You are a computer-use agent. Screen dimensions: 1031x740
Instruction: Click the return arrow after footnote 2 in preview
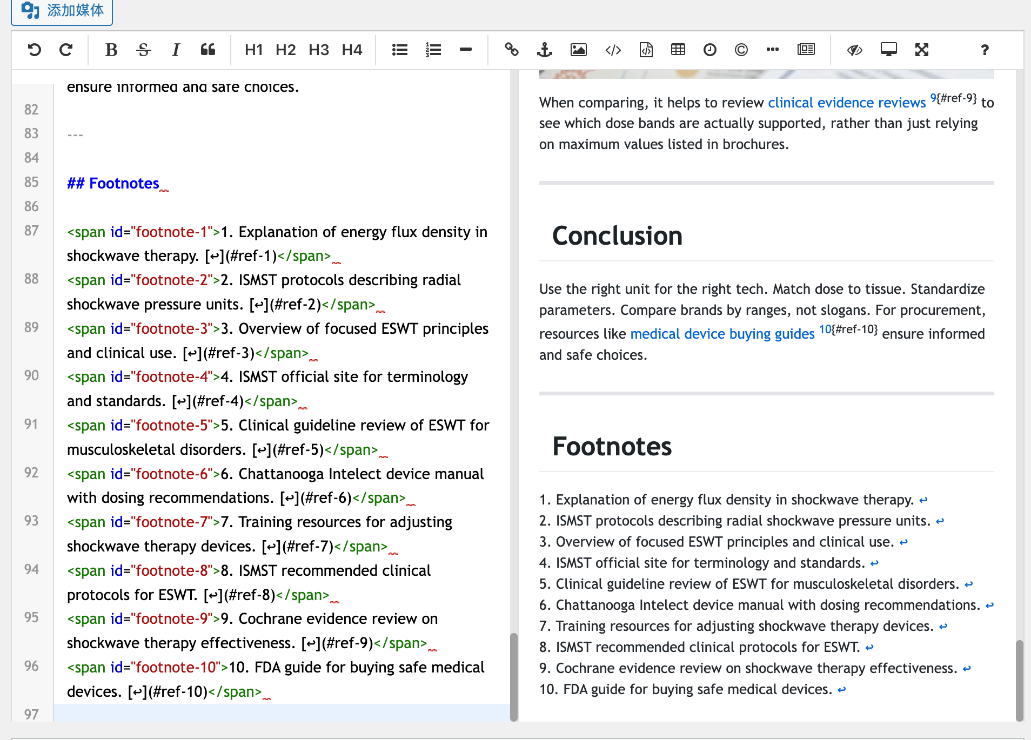pyautogui.click(x=940, y=521)
